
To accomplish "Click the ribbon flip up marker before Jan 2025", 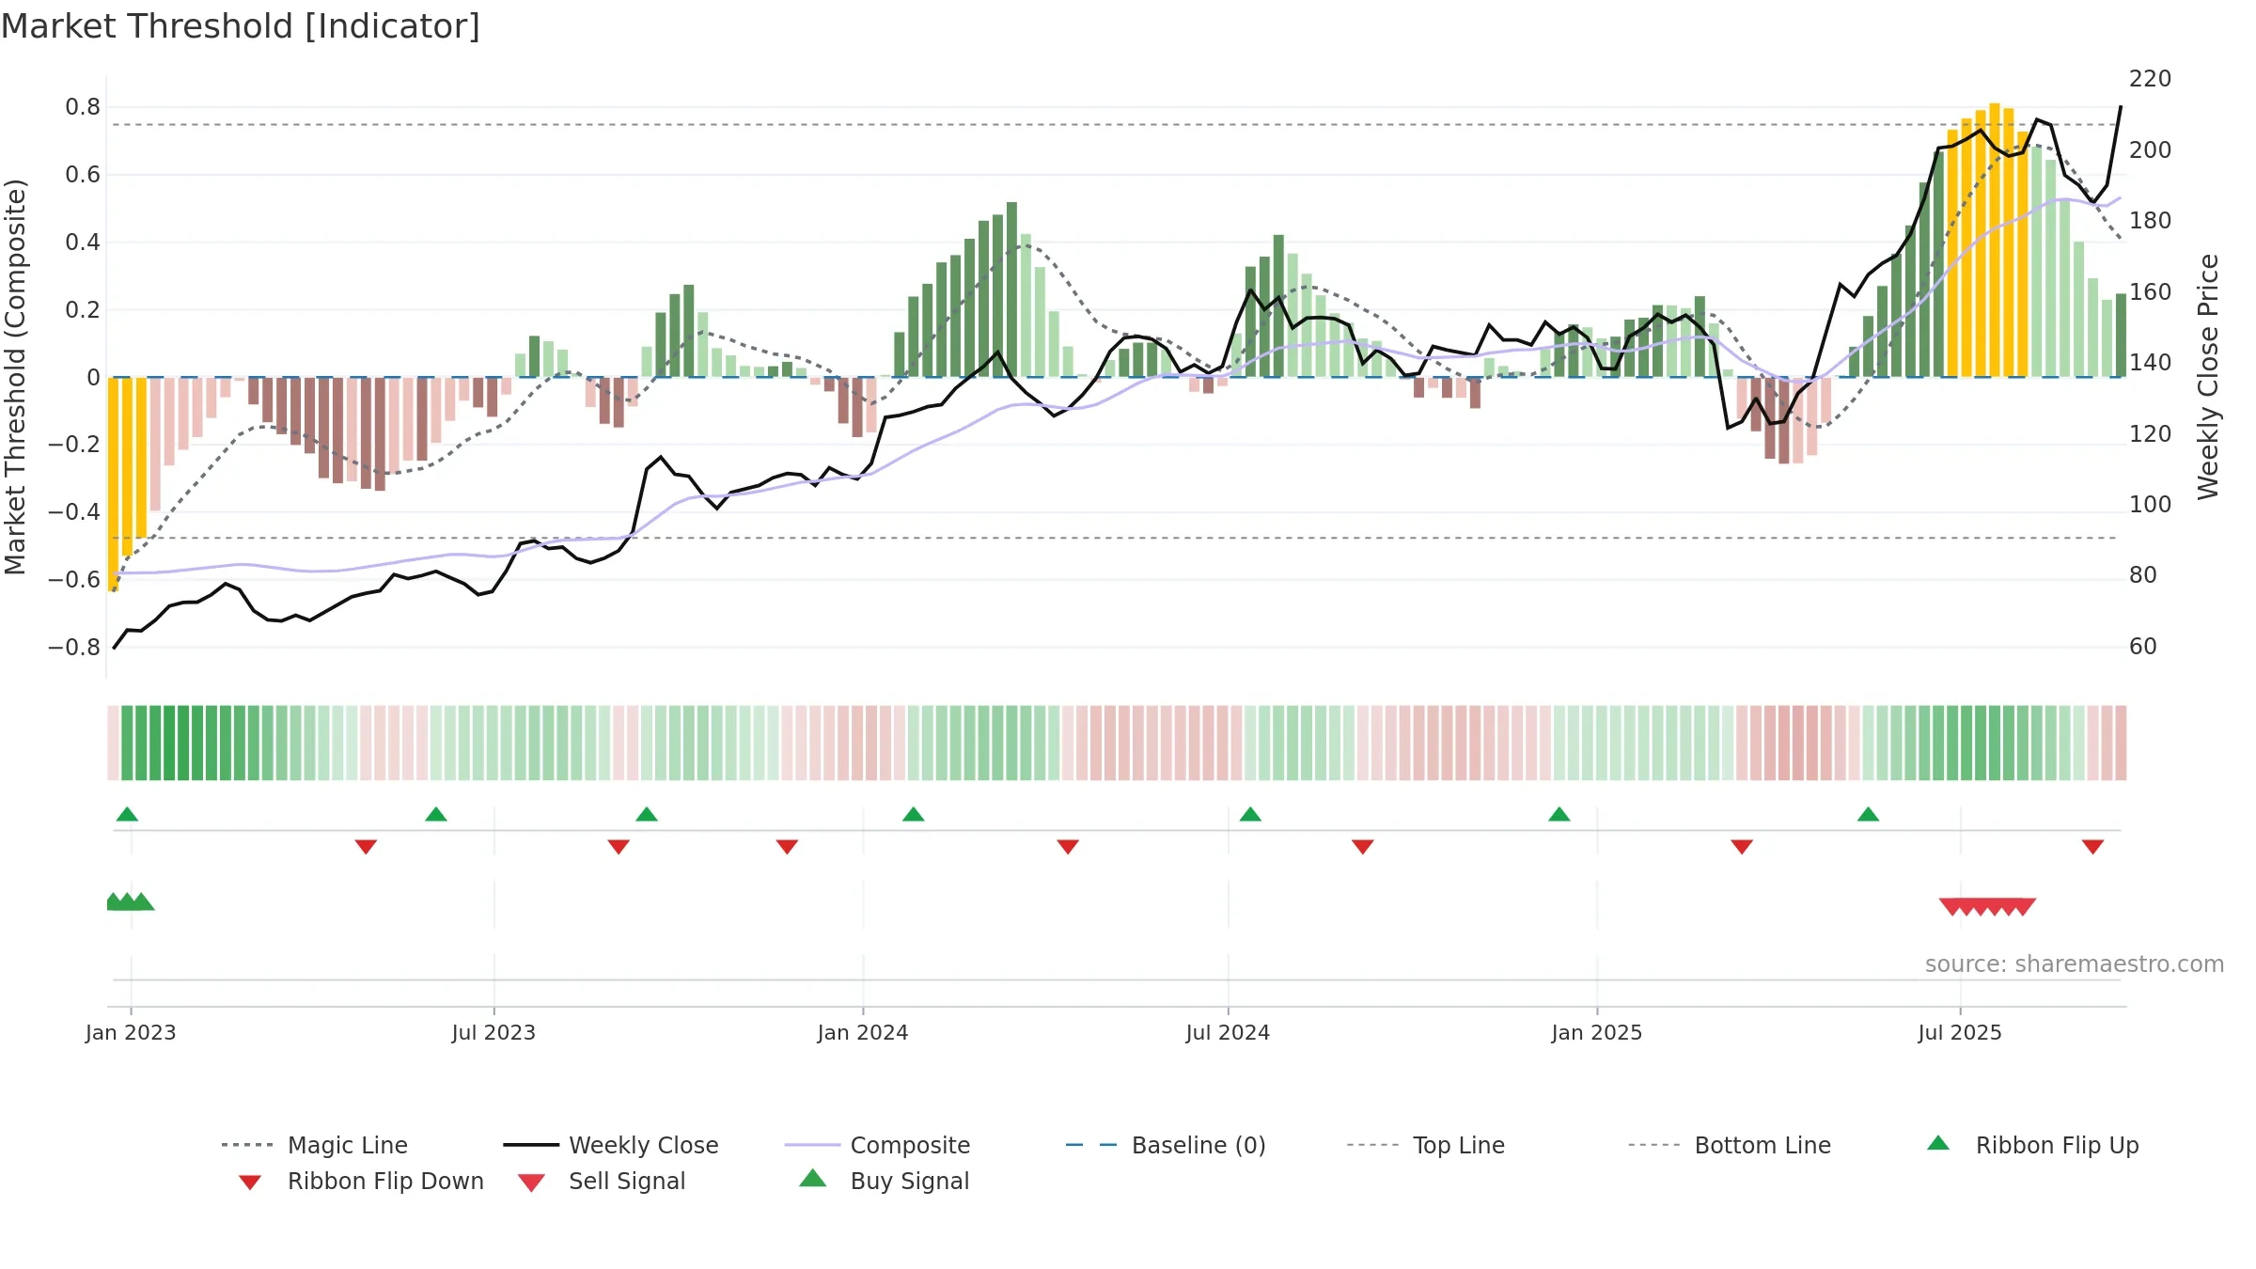I will [1559, 814].
